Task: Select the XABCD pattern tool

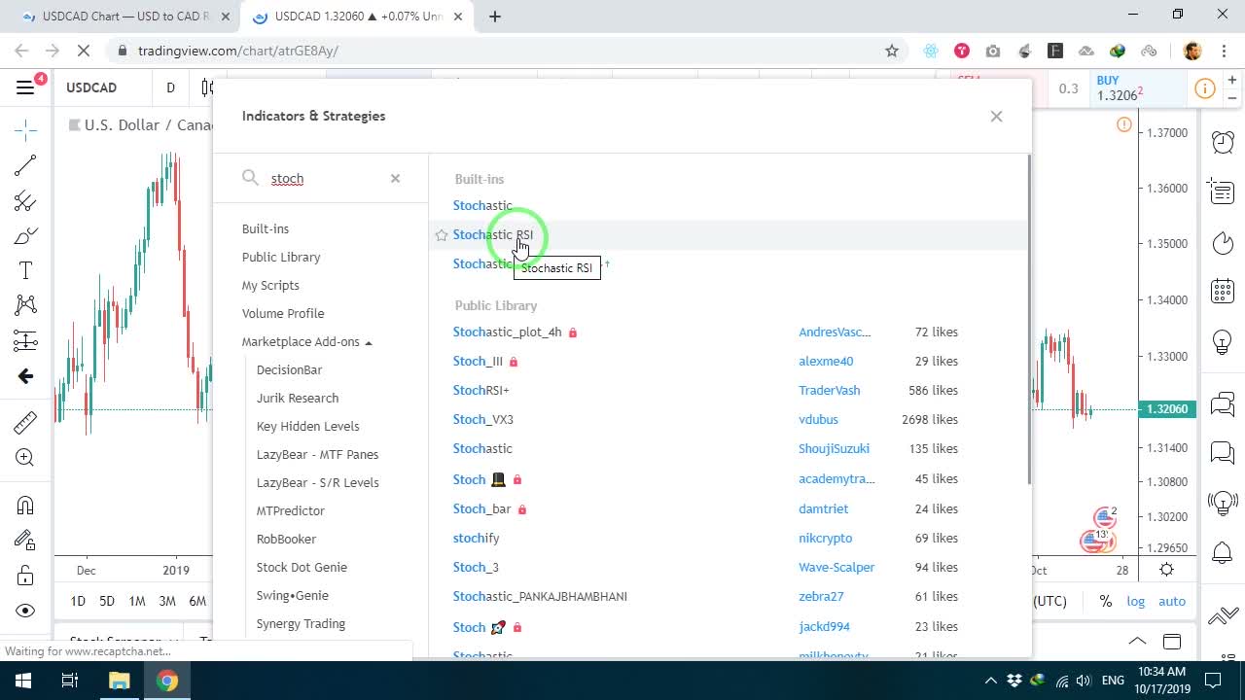Action: (25, 305)
